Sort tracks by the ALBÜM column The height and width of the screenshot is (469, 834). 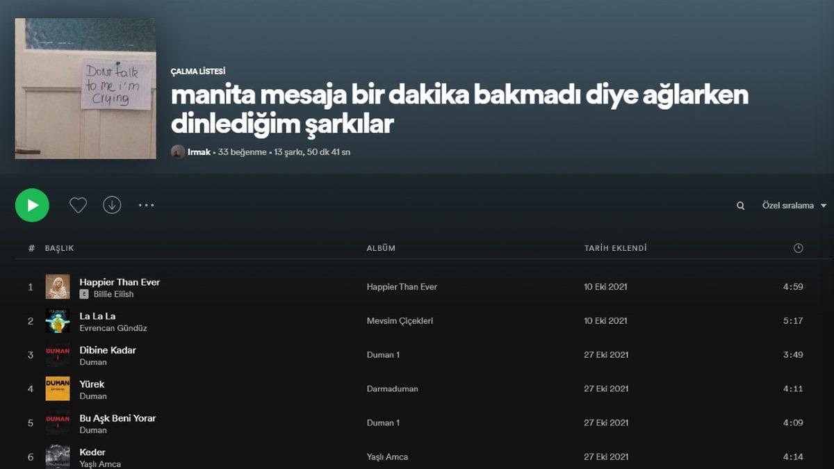tap(379, 248)
